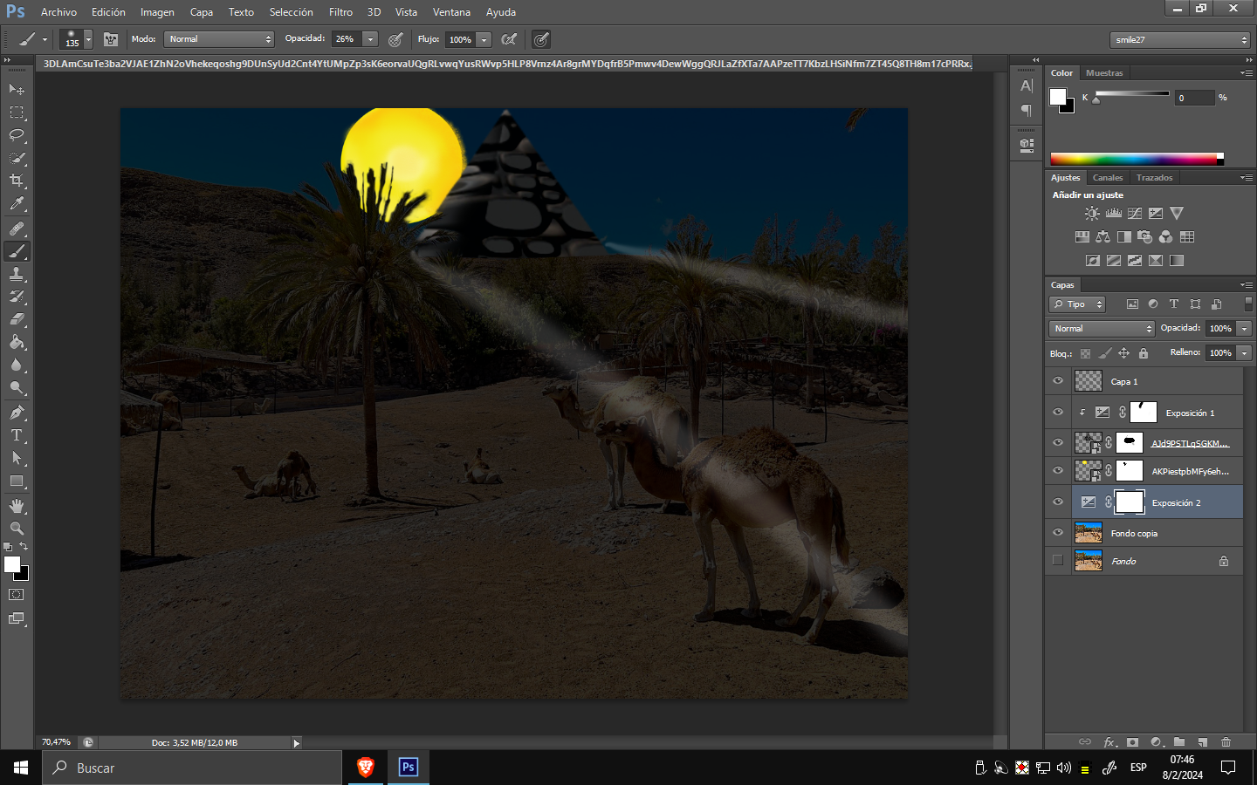The image size is (1257, 785).
Task: Open the Imagen menu
Action: pyautogui.click(x=157, y=12)
